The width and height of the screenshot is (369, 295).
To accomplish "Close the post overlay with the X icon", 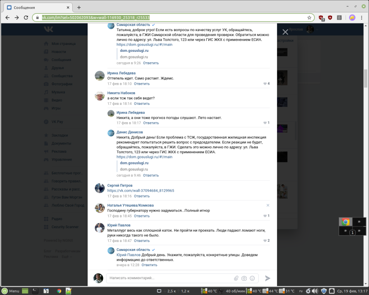I will pos(285,32).
